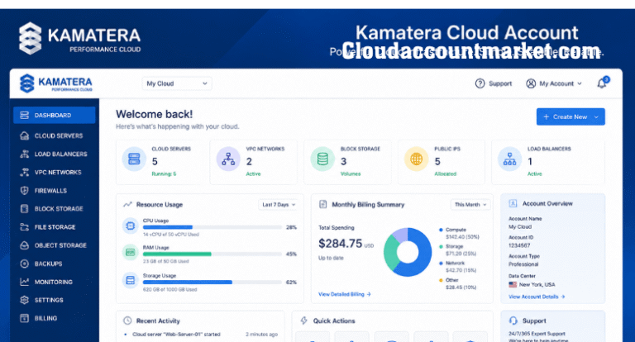
Task: Click the RAM Usage progress bar
Action: point(212,254)
